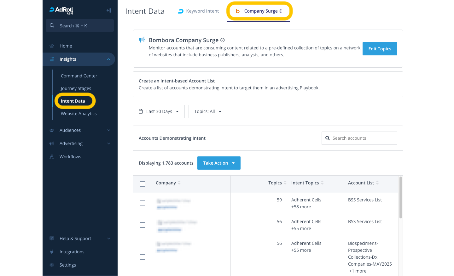The height and width of the screenshot is (276, 454).
Task: Check the row with 59 topics
Action: pos(143,203)
